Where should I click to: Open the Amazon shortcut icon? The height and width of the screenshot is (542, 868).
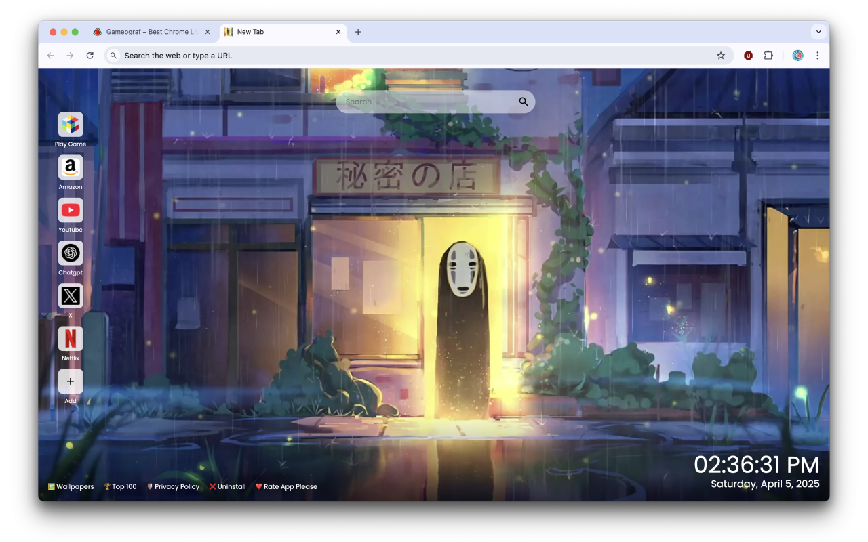tap(71, 168)
